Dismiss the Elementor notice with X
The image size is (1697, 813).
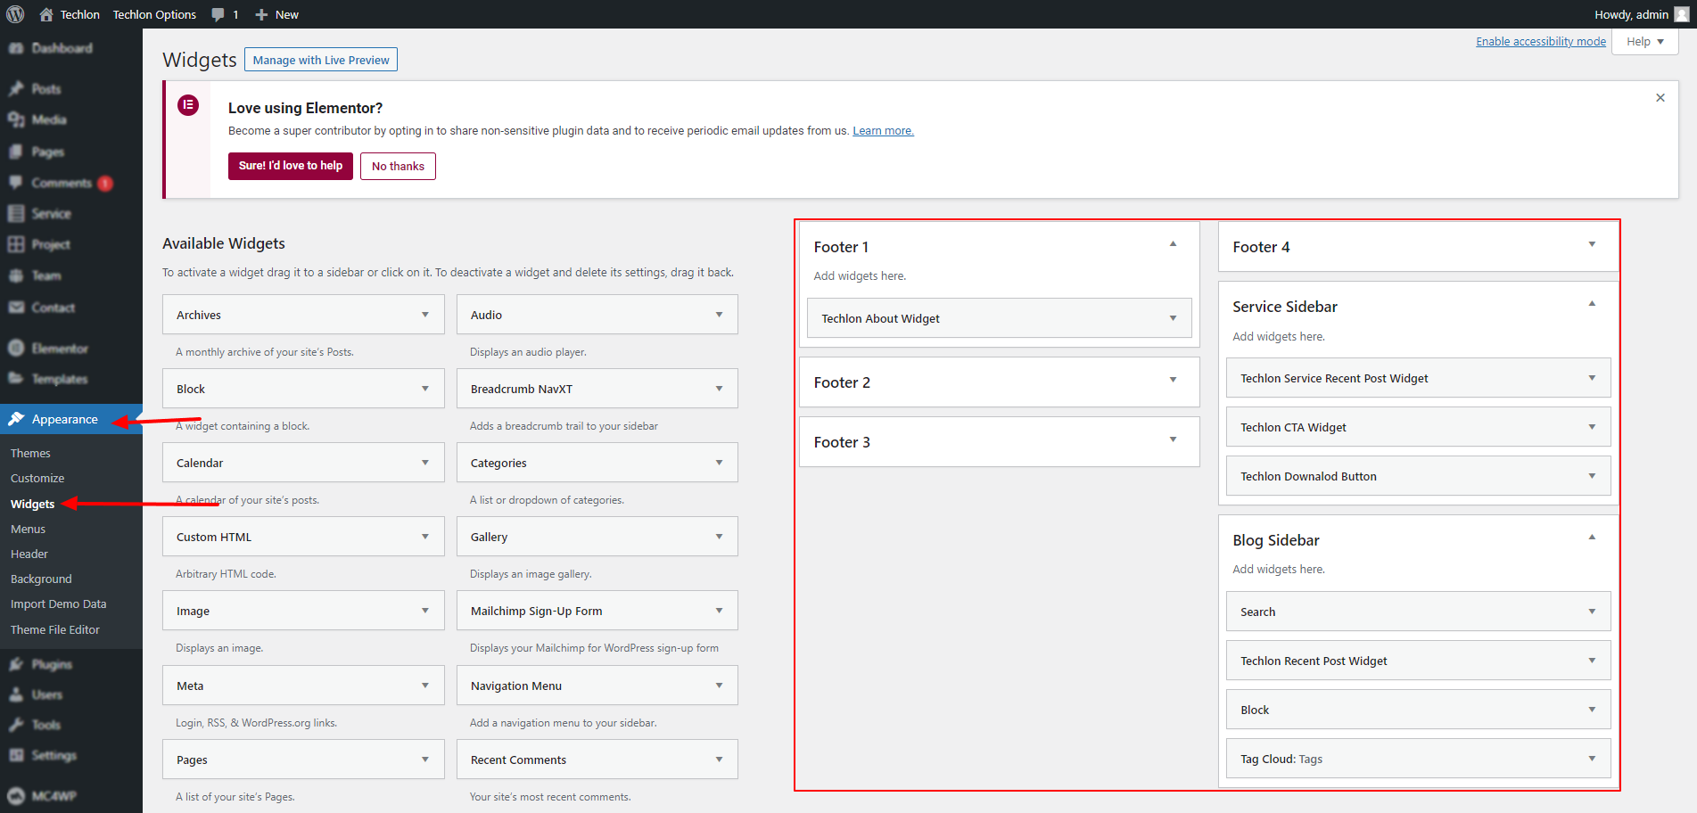[x=1660, y=98]
